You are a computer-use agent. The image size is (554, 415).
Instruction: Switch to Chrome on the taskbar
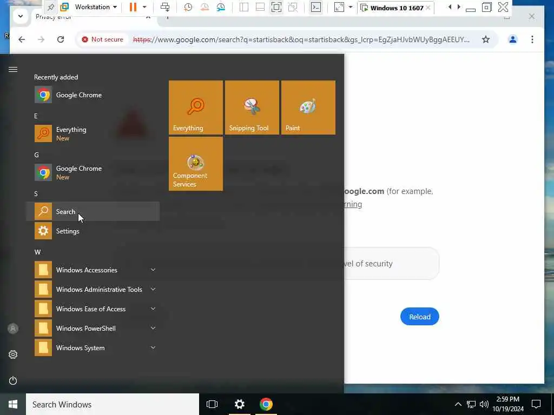[266, 404]
